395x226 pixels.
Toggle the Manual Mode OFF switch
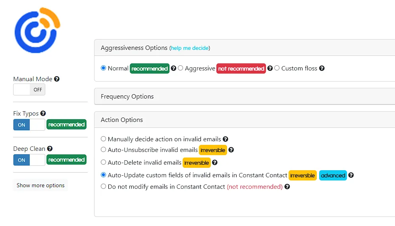tap(29, 89)
